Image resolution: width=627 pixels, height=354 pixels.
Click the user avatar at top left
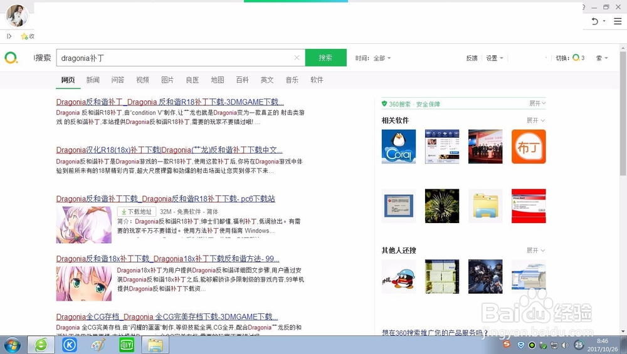(17, 16)
